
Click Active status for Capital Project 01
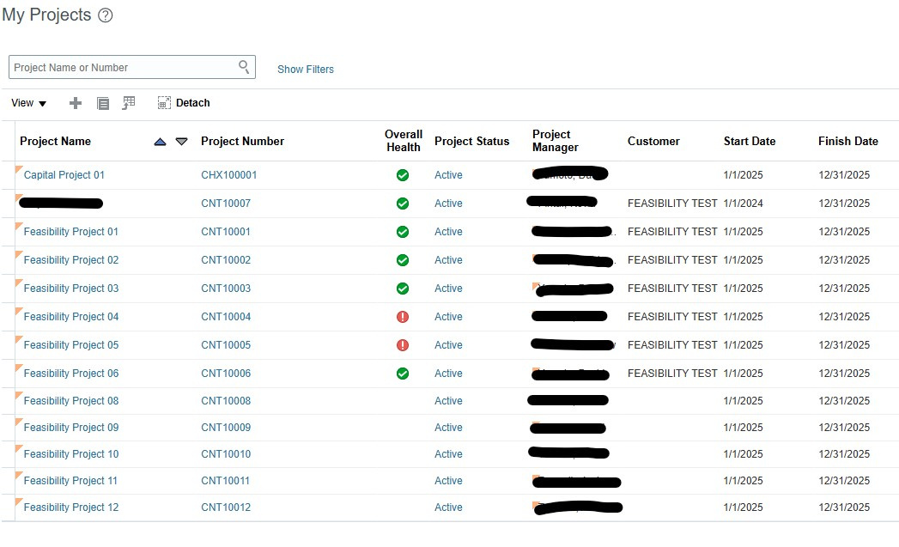pos(448,175)
